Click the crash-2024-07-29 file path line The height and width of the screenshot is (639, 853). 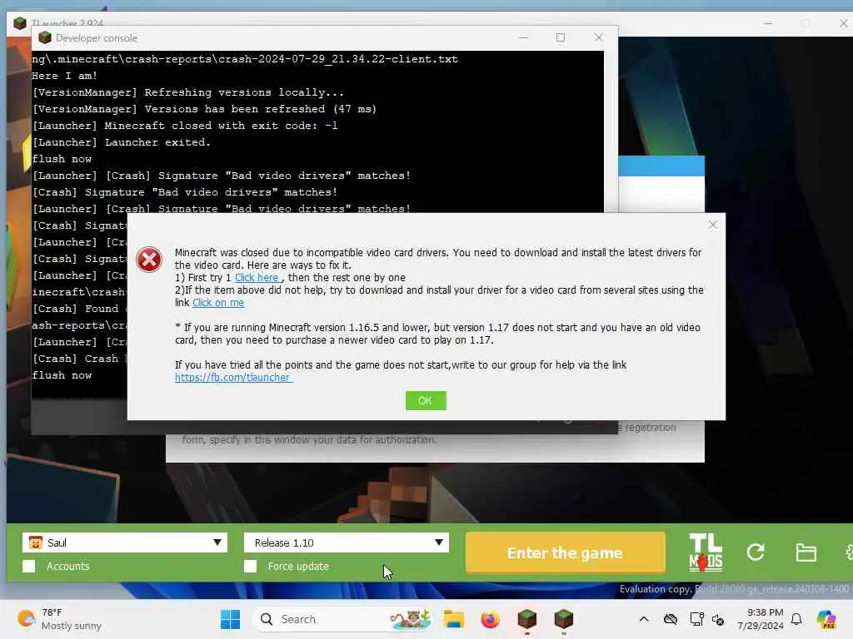245,59
